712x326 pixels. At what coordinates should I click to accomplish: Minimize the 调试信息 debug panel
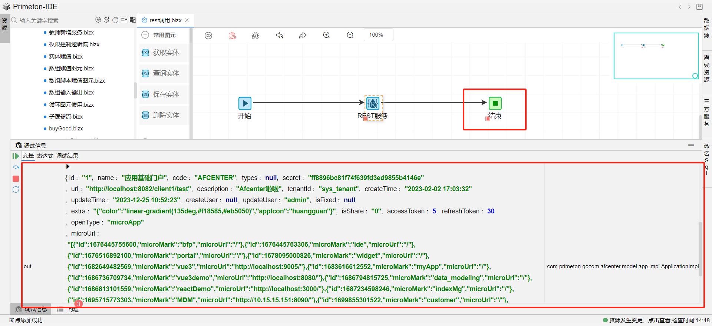click(x=691, y=145)
